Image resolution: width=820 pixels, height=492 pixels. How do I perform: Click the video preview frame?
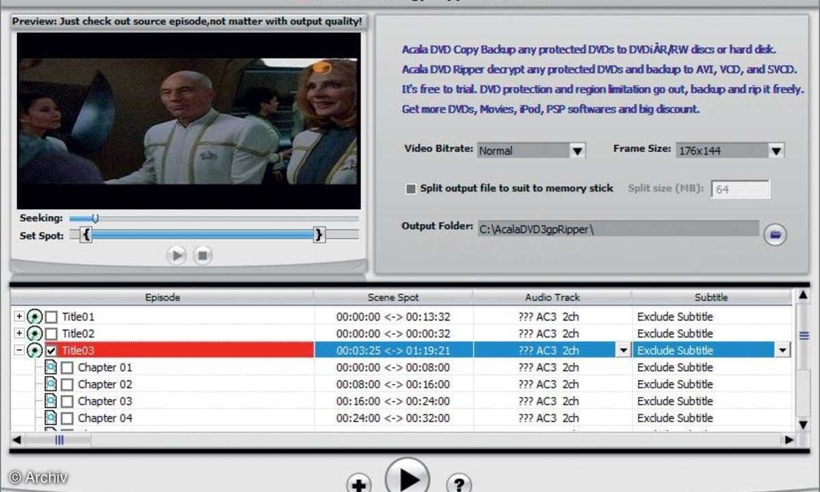tap(188, 121)
